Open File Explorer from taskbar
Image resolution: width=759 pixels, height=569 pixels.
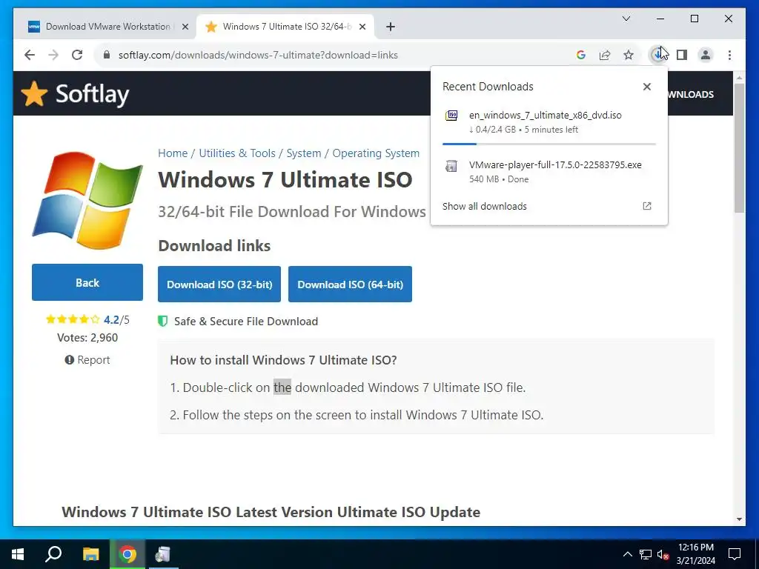tap(90, 554)
